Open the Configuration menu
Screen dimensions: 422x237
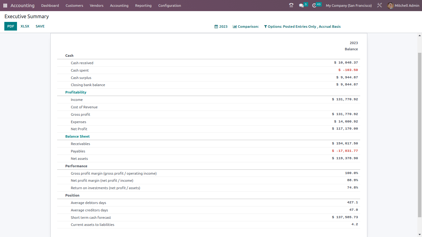(169, 5)
